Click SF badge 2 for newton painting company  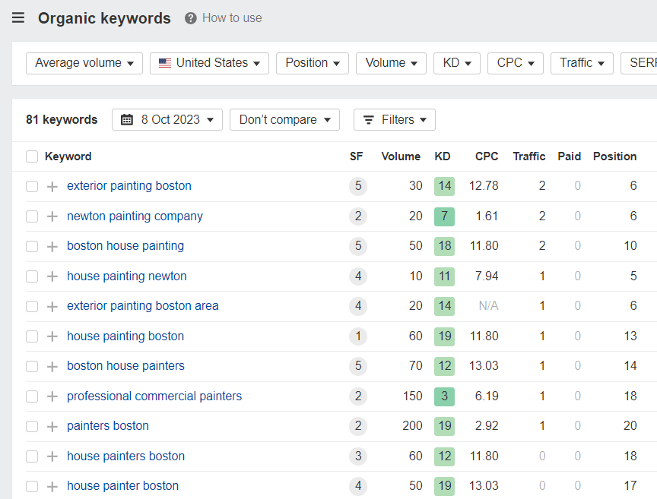[x=358, y=216]
